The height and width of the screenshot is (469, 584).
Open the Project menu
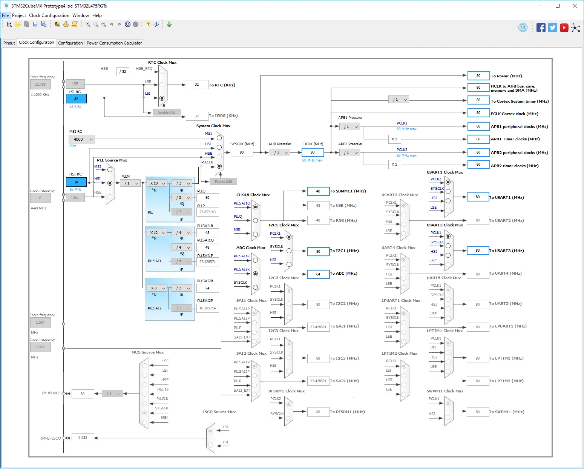click(x=19, y=15)
